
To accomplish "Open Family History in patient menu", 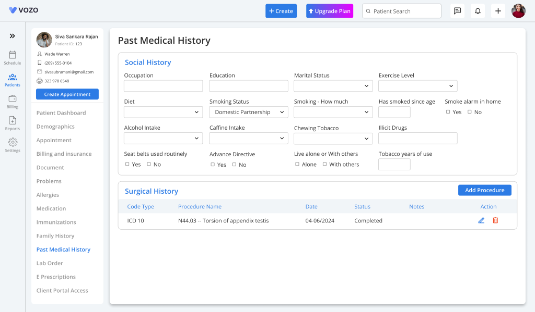I will click(x=55, y=236).
